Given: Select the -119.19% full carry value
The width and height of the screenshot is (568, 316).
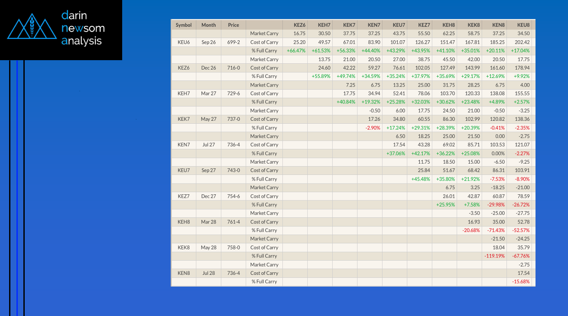Looking at the screenshot, I should [x=494, y=256].
